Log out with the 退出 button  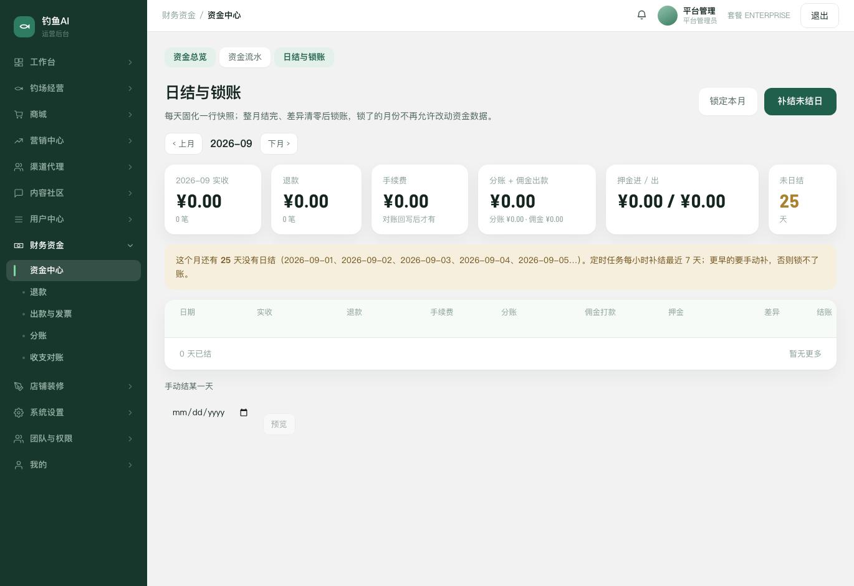point(820,16)
